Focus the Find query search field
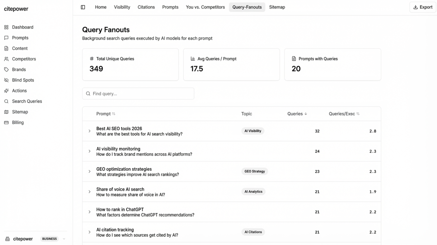The width and height of the screenshot is (437, 245). pos(138,94)
